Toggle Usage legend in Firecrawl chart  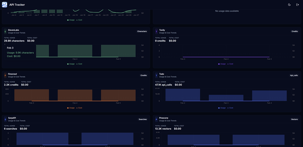pyautogui.click(x=71, y=108)
